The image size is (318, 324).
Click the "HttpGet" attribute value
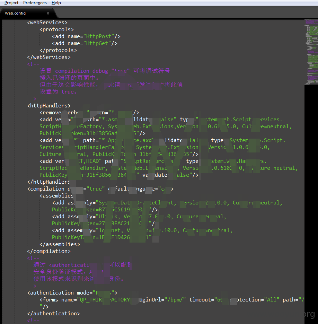[x=97, y=43]
